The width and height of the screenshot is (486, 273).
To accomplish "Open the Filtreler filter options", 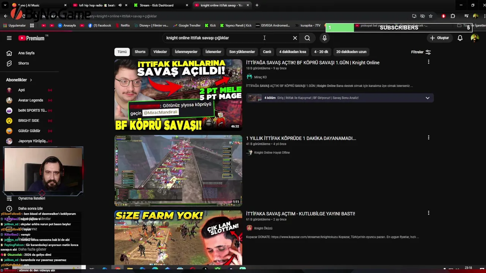I will click(421, 52).
